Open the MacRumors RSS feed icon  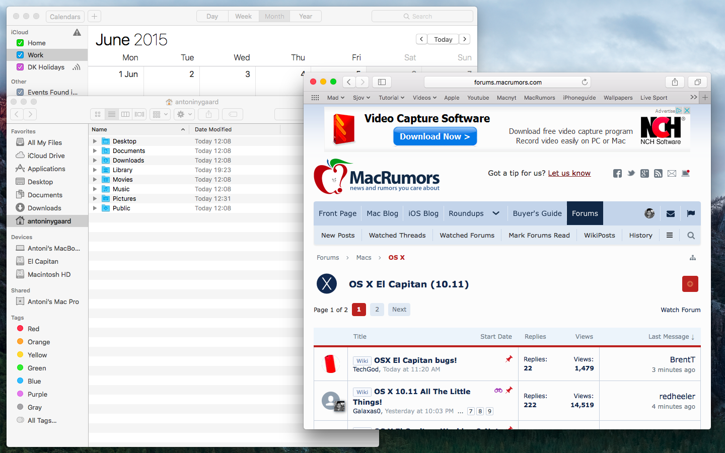pyautogui.click(x=658, y=173)
